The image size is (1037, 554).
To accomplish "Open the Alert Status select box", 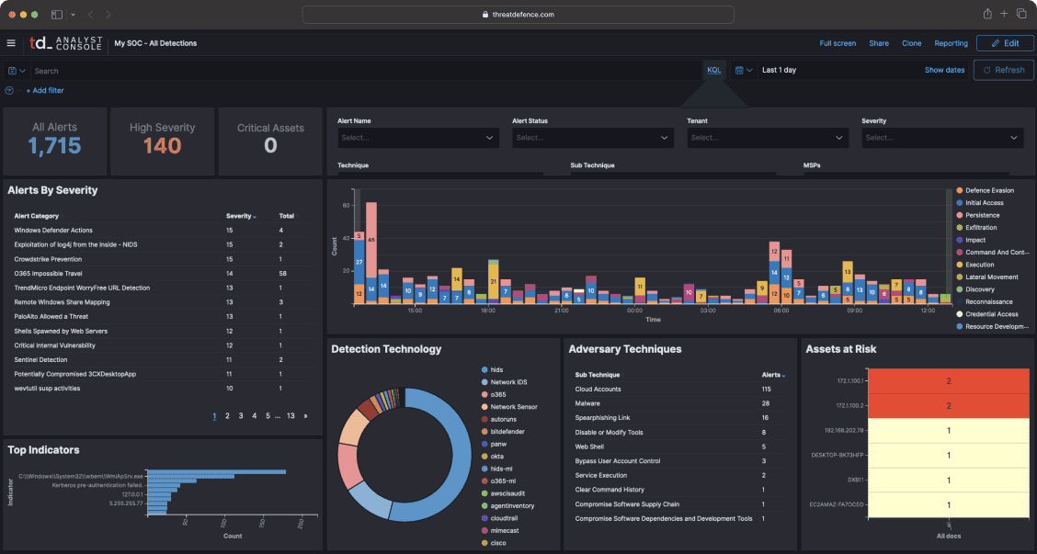I will coord(593,138).
